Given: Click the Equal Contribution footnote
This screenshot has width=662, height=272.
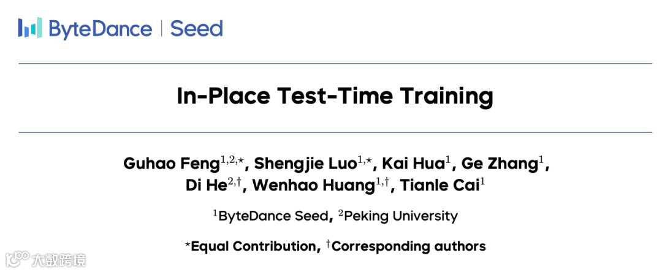Looking at the screenshot, I should click(253, 246).
